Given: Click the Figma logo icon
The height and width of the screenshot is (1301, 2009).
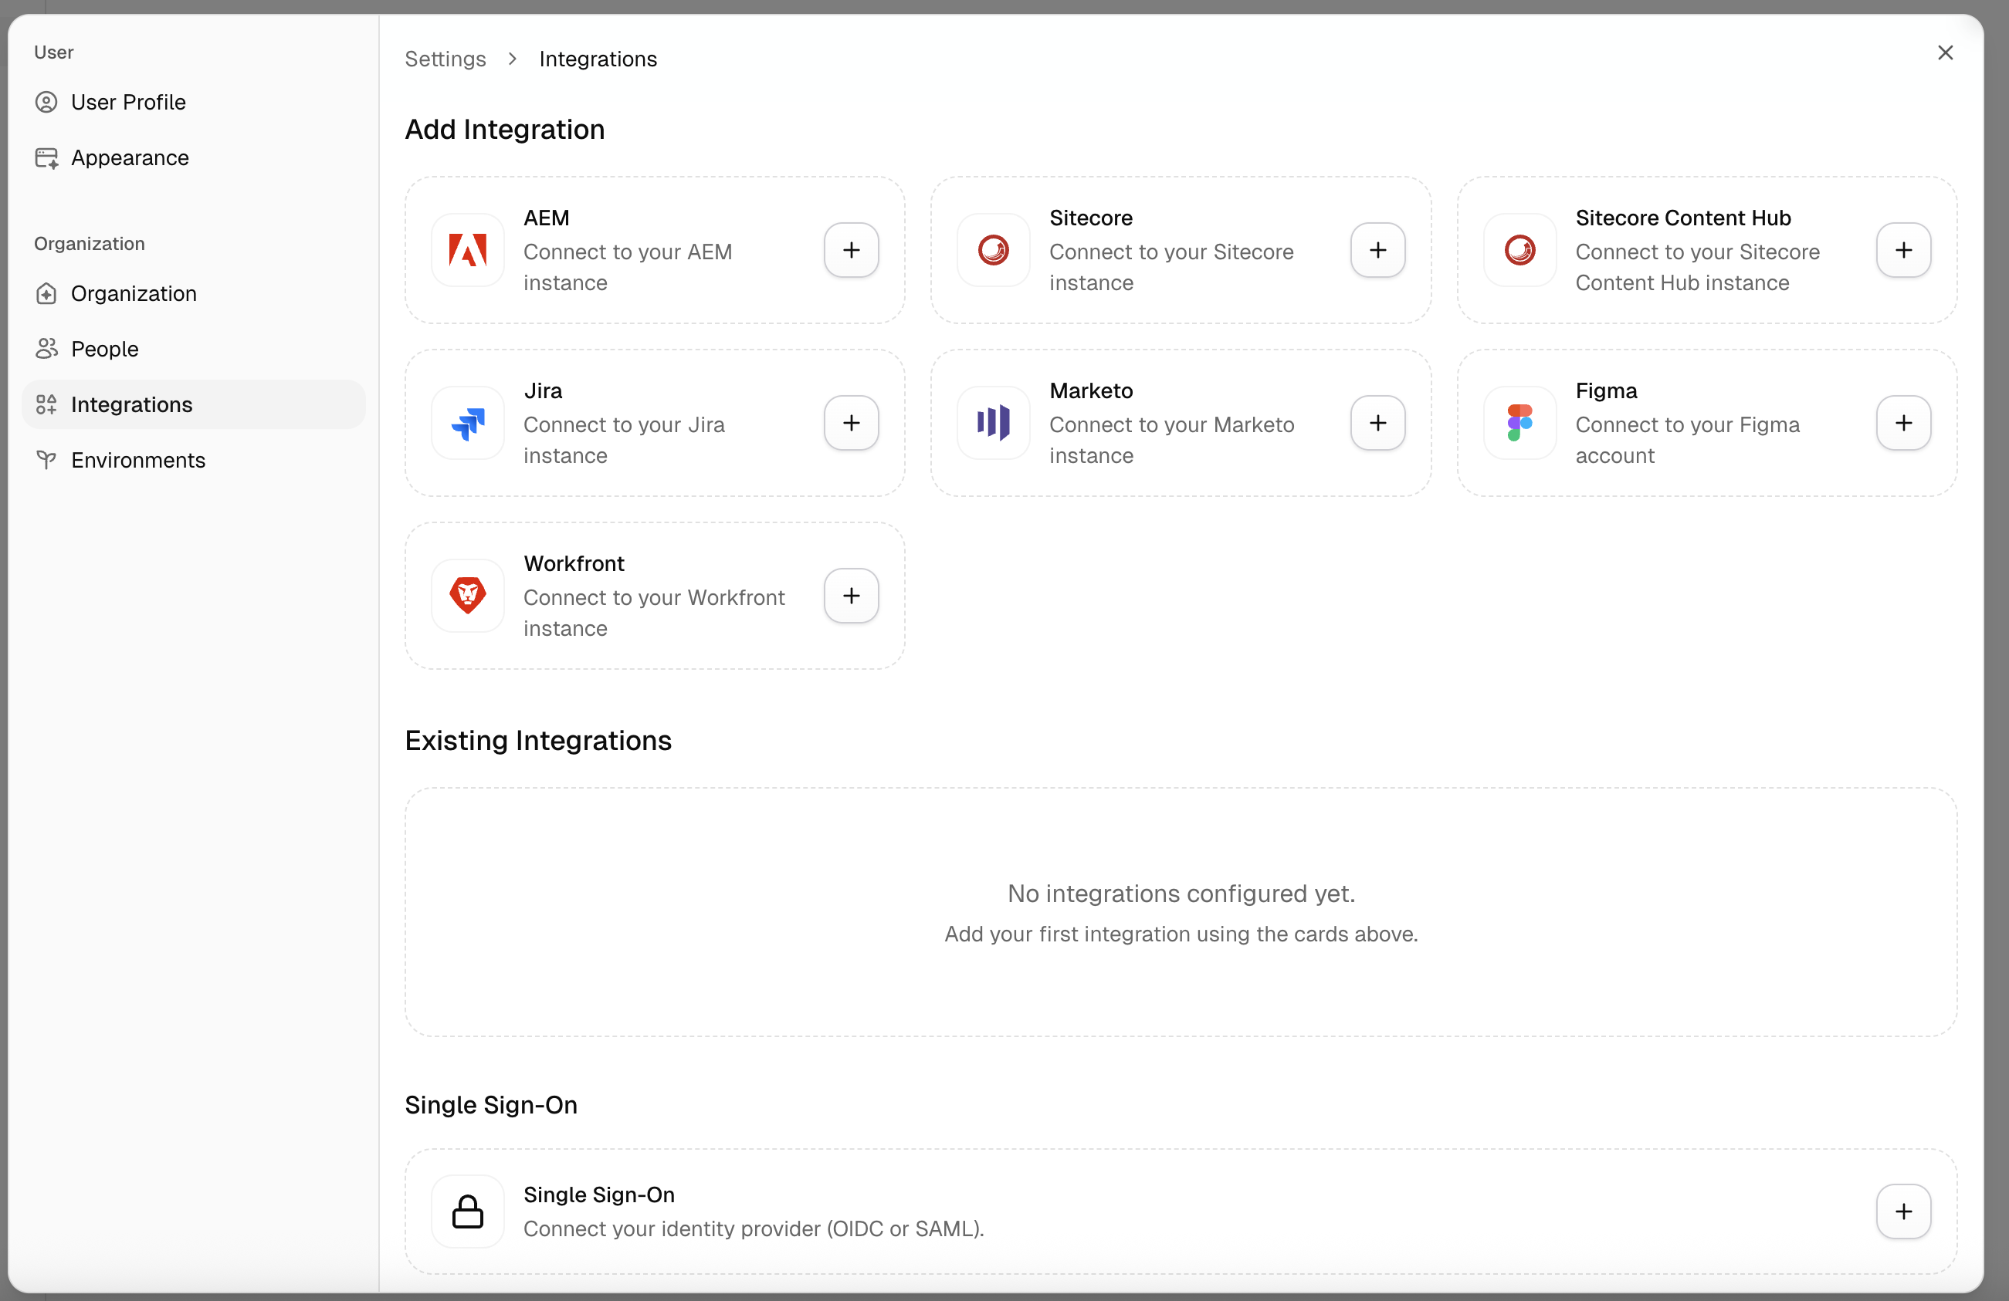Looking at the screenshot, I should pos(1519,423).
